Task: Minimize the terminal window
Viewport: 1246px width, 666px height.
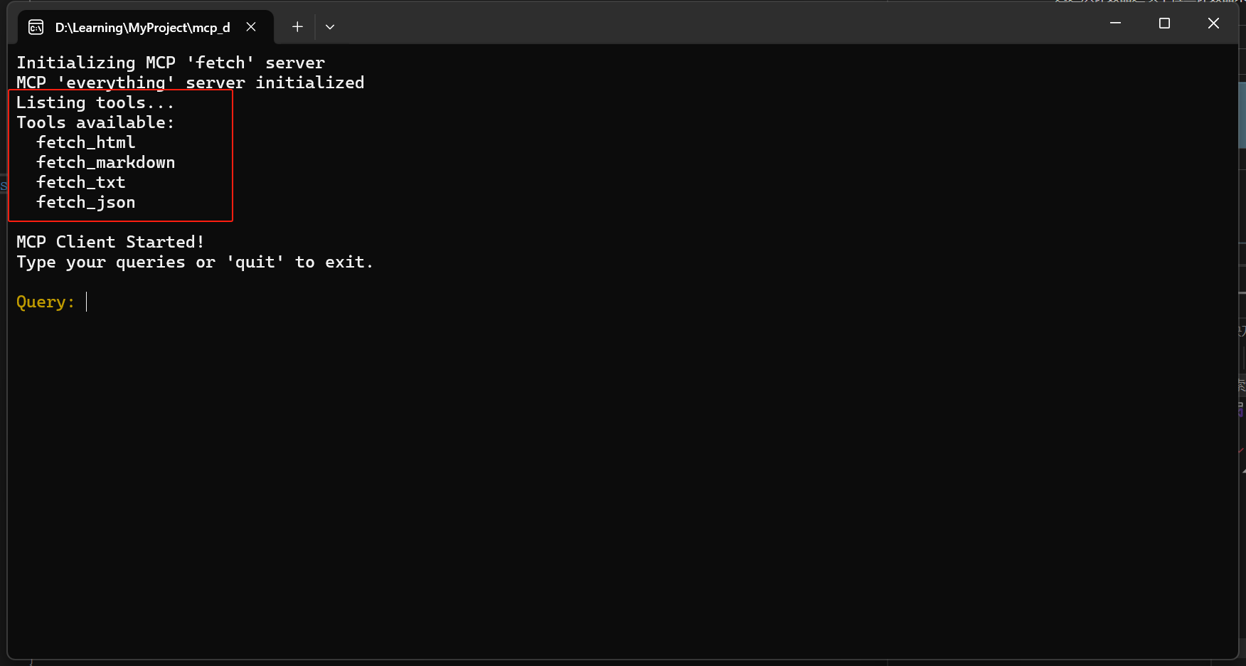Action: pyautogui.click(x=1115, y=23)
